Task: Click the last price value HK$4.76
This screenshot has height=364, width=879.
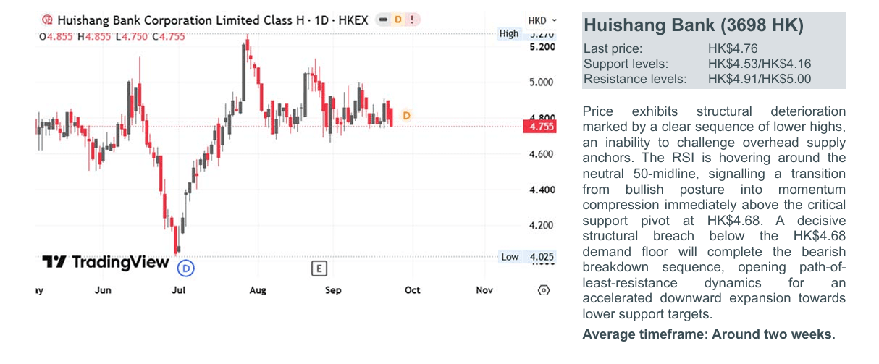Action: click(733, 48)
